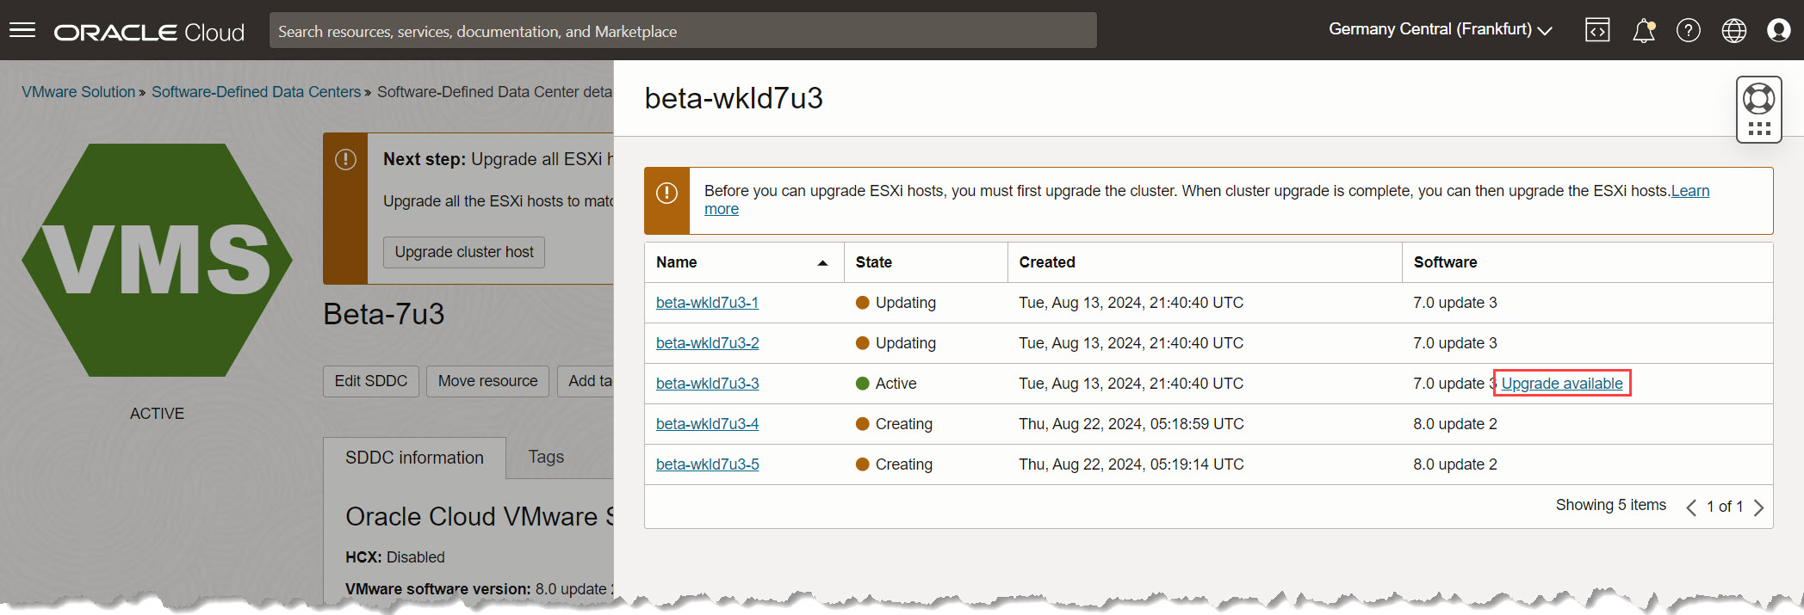Screen dimensions: 1804x615
Task: Click the Edit SDDC button
Action: point(371,381)
